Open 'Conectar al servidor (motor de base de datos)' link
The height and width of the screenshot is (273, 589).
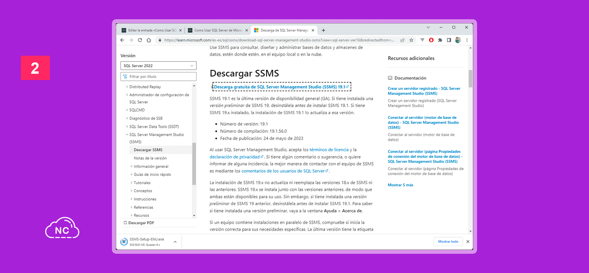tap(423, 122)
